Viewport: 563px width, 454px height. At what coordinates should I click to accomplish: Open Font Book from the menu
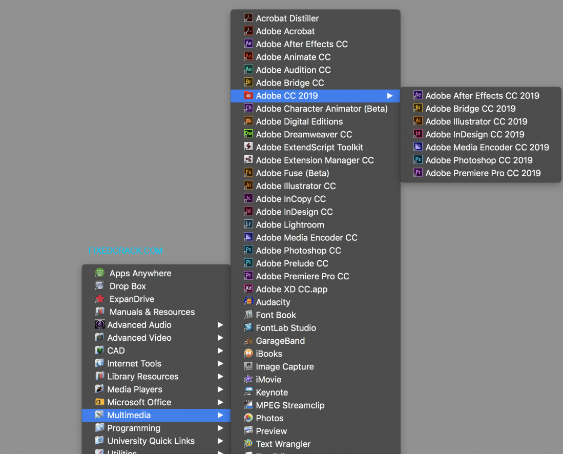[315, 315]
